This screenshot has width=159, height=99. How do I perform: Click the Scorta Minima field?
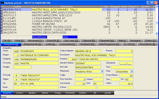pos(126,75)
